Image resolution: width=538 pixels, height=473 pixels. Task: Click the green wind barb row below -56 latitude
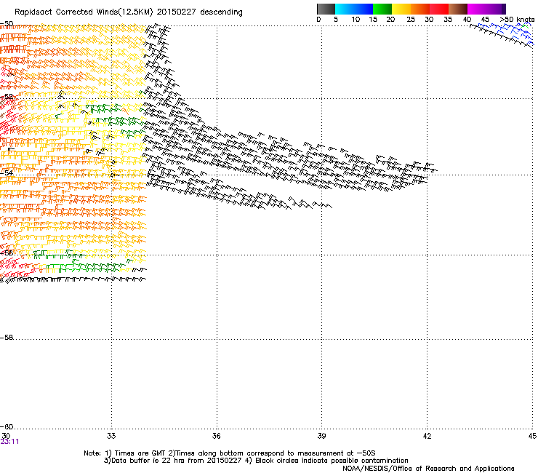click(84, 267)
